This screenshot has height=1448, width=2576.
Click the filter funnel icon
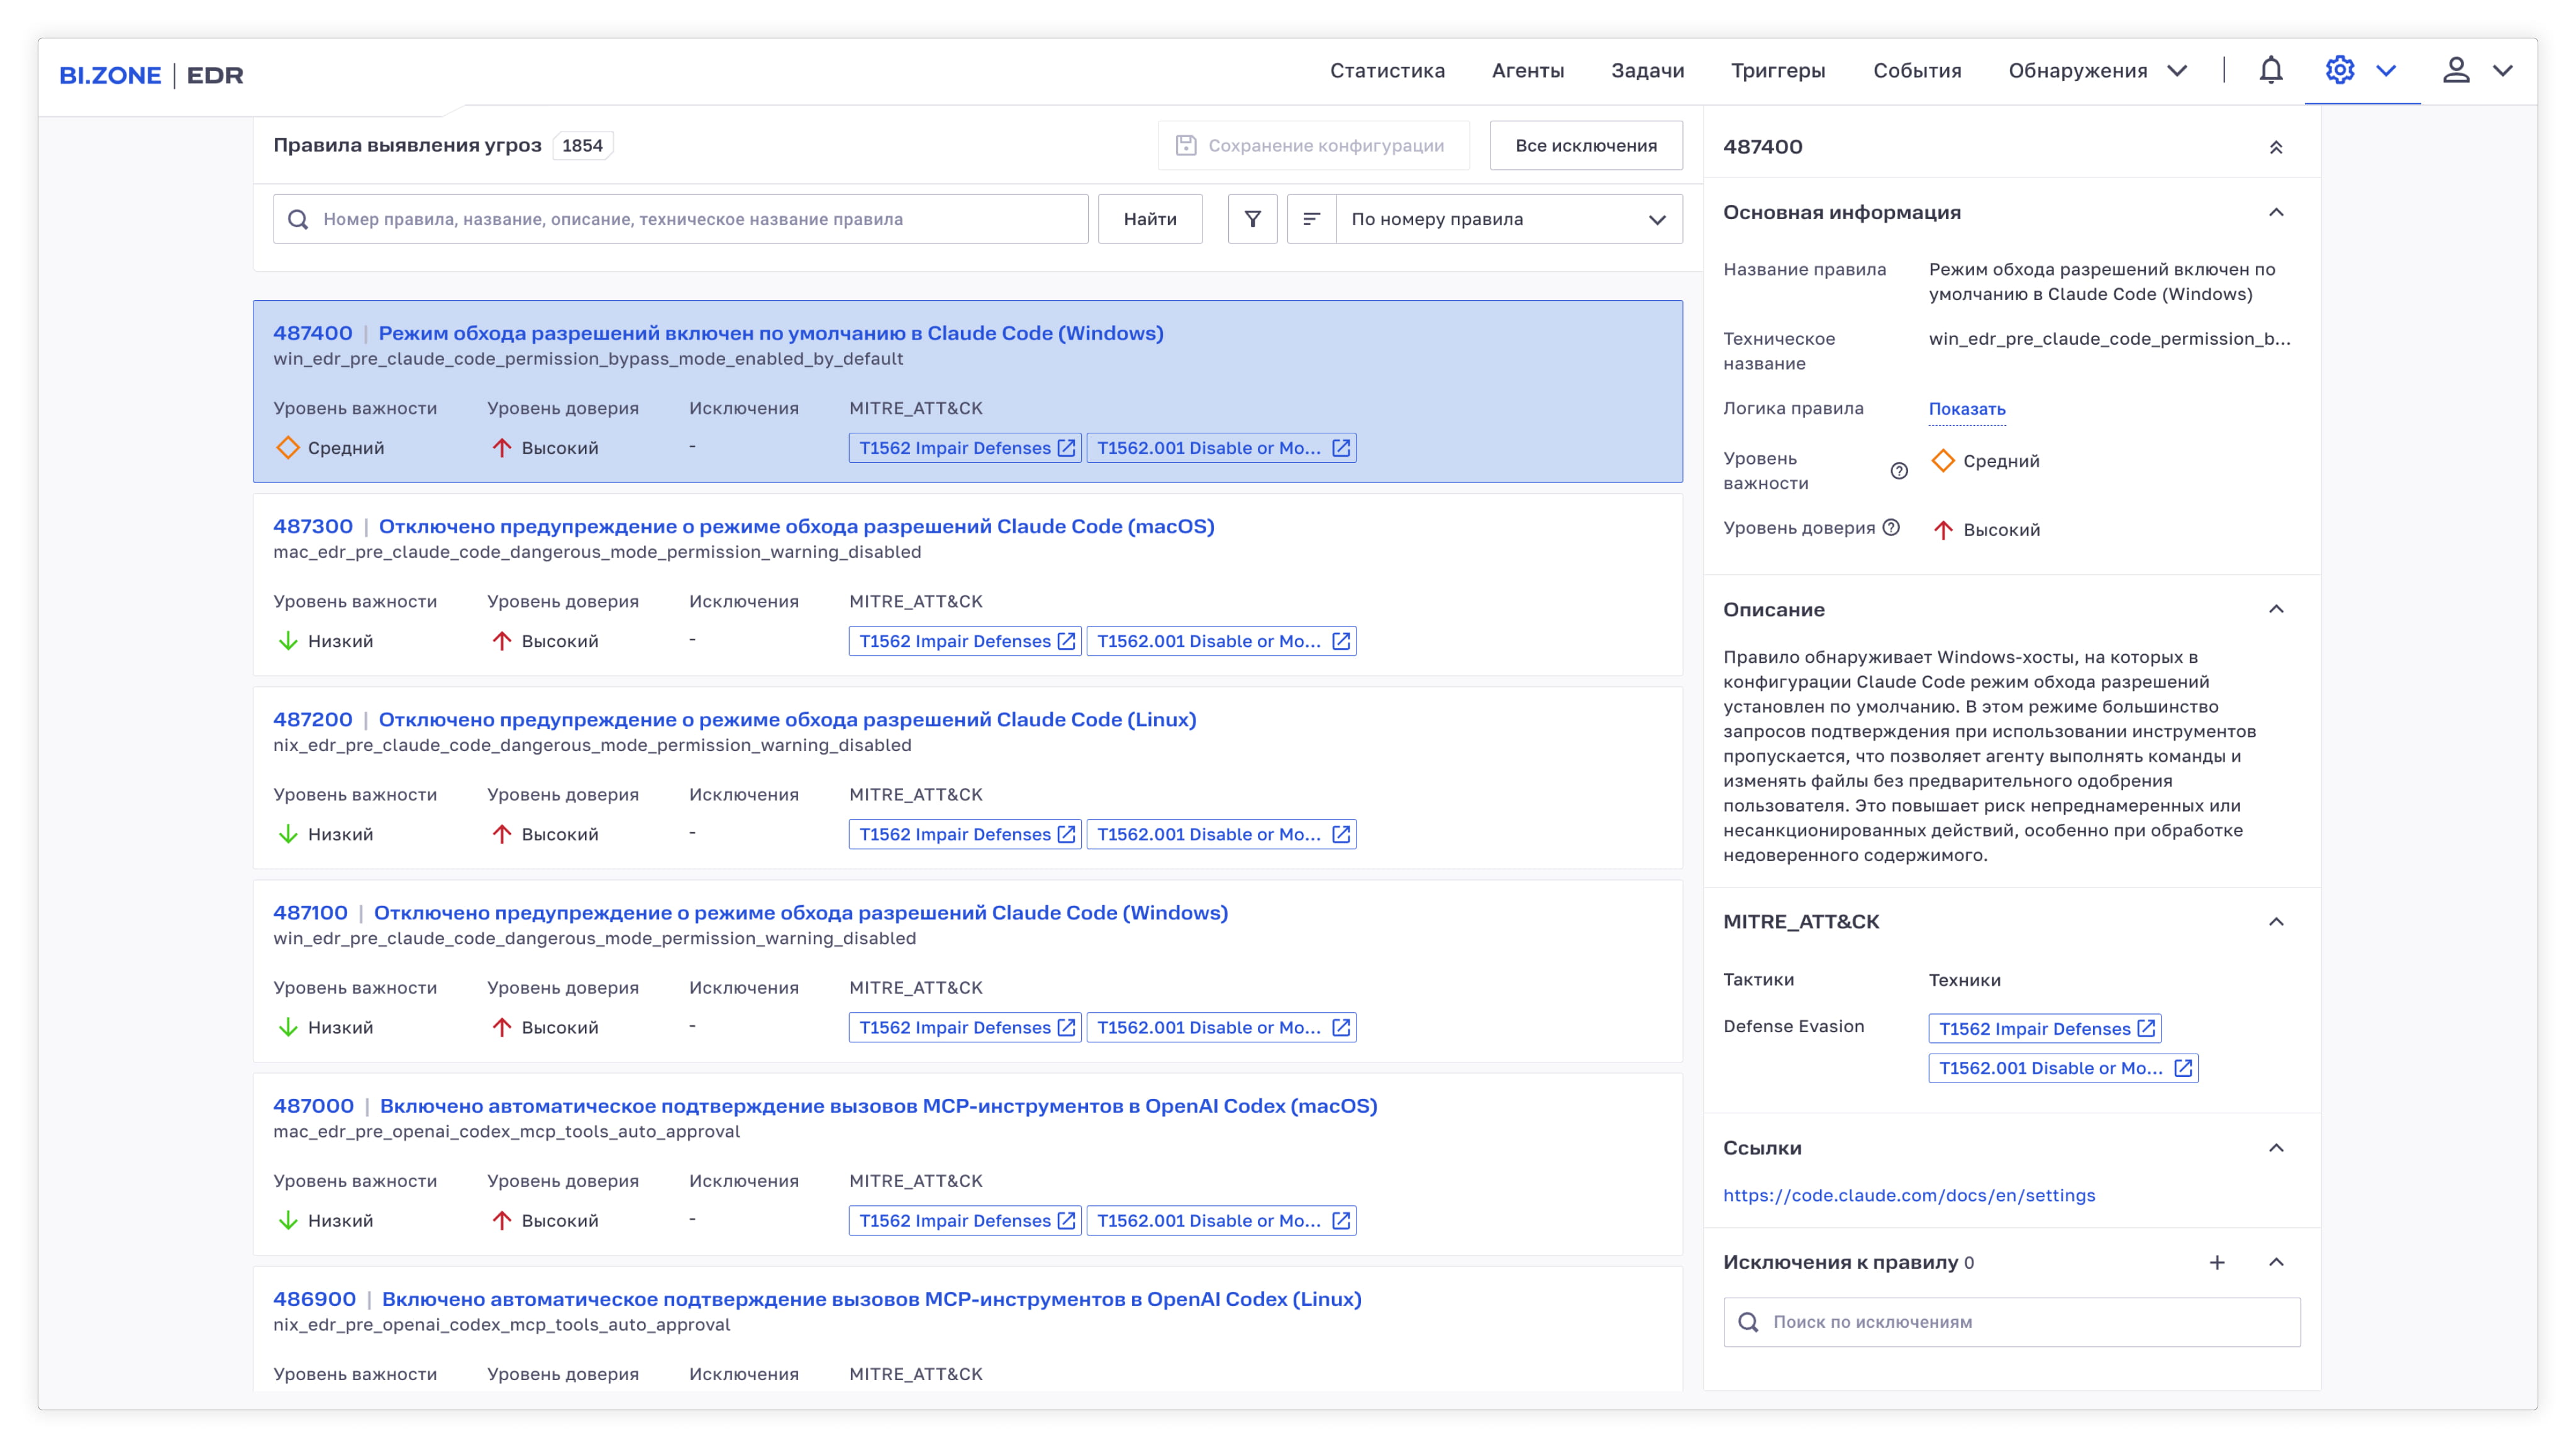click(x=1252, y=219)
